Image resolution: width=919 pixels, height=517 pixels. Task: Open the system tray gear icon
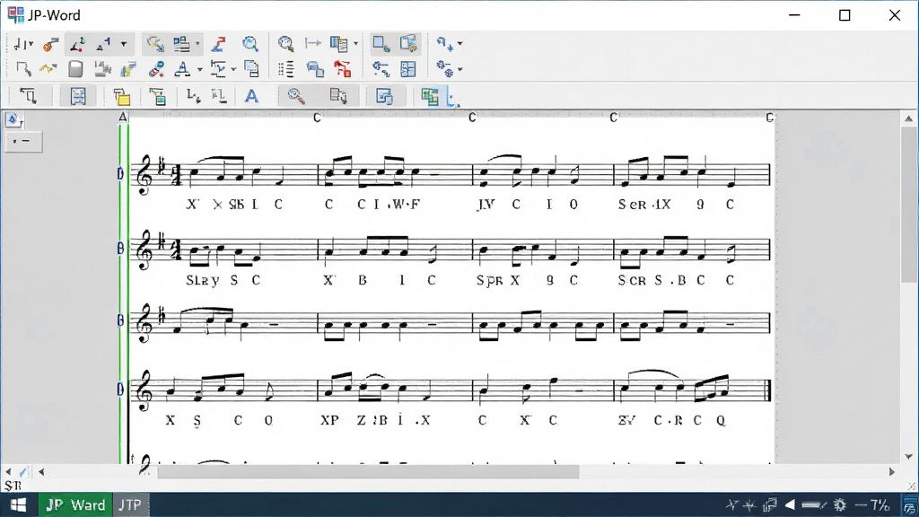pos(840,504)
